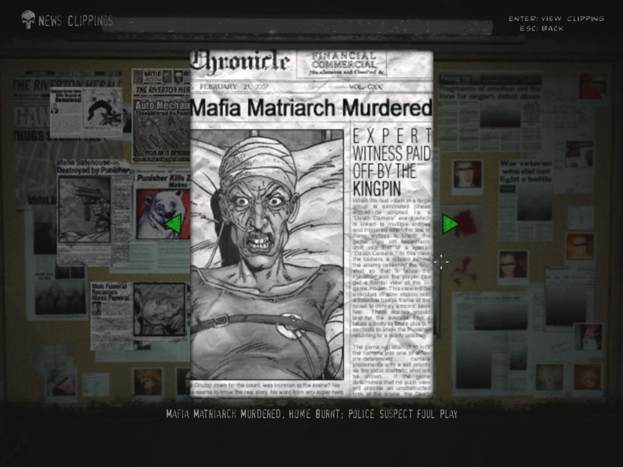The width and height of the screenshot is (623, 467).
Task: Select the 'Mafia Safehouse Destroyed by Punisher' clipping
Action: click(92, 212)
